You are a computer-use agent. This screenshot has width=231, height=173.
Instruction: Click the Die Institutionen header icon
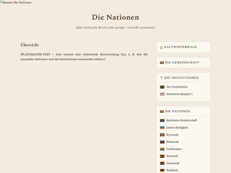click(x=161, y=78)
